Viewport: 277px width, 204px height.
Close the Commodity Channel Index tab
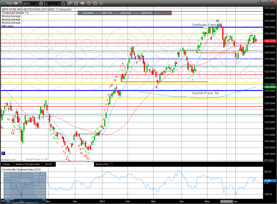[92, 163]
